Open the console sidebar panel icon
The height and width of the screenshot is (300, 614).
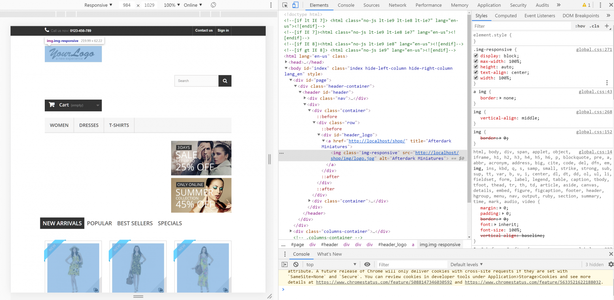click(285, 265)
